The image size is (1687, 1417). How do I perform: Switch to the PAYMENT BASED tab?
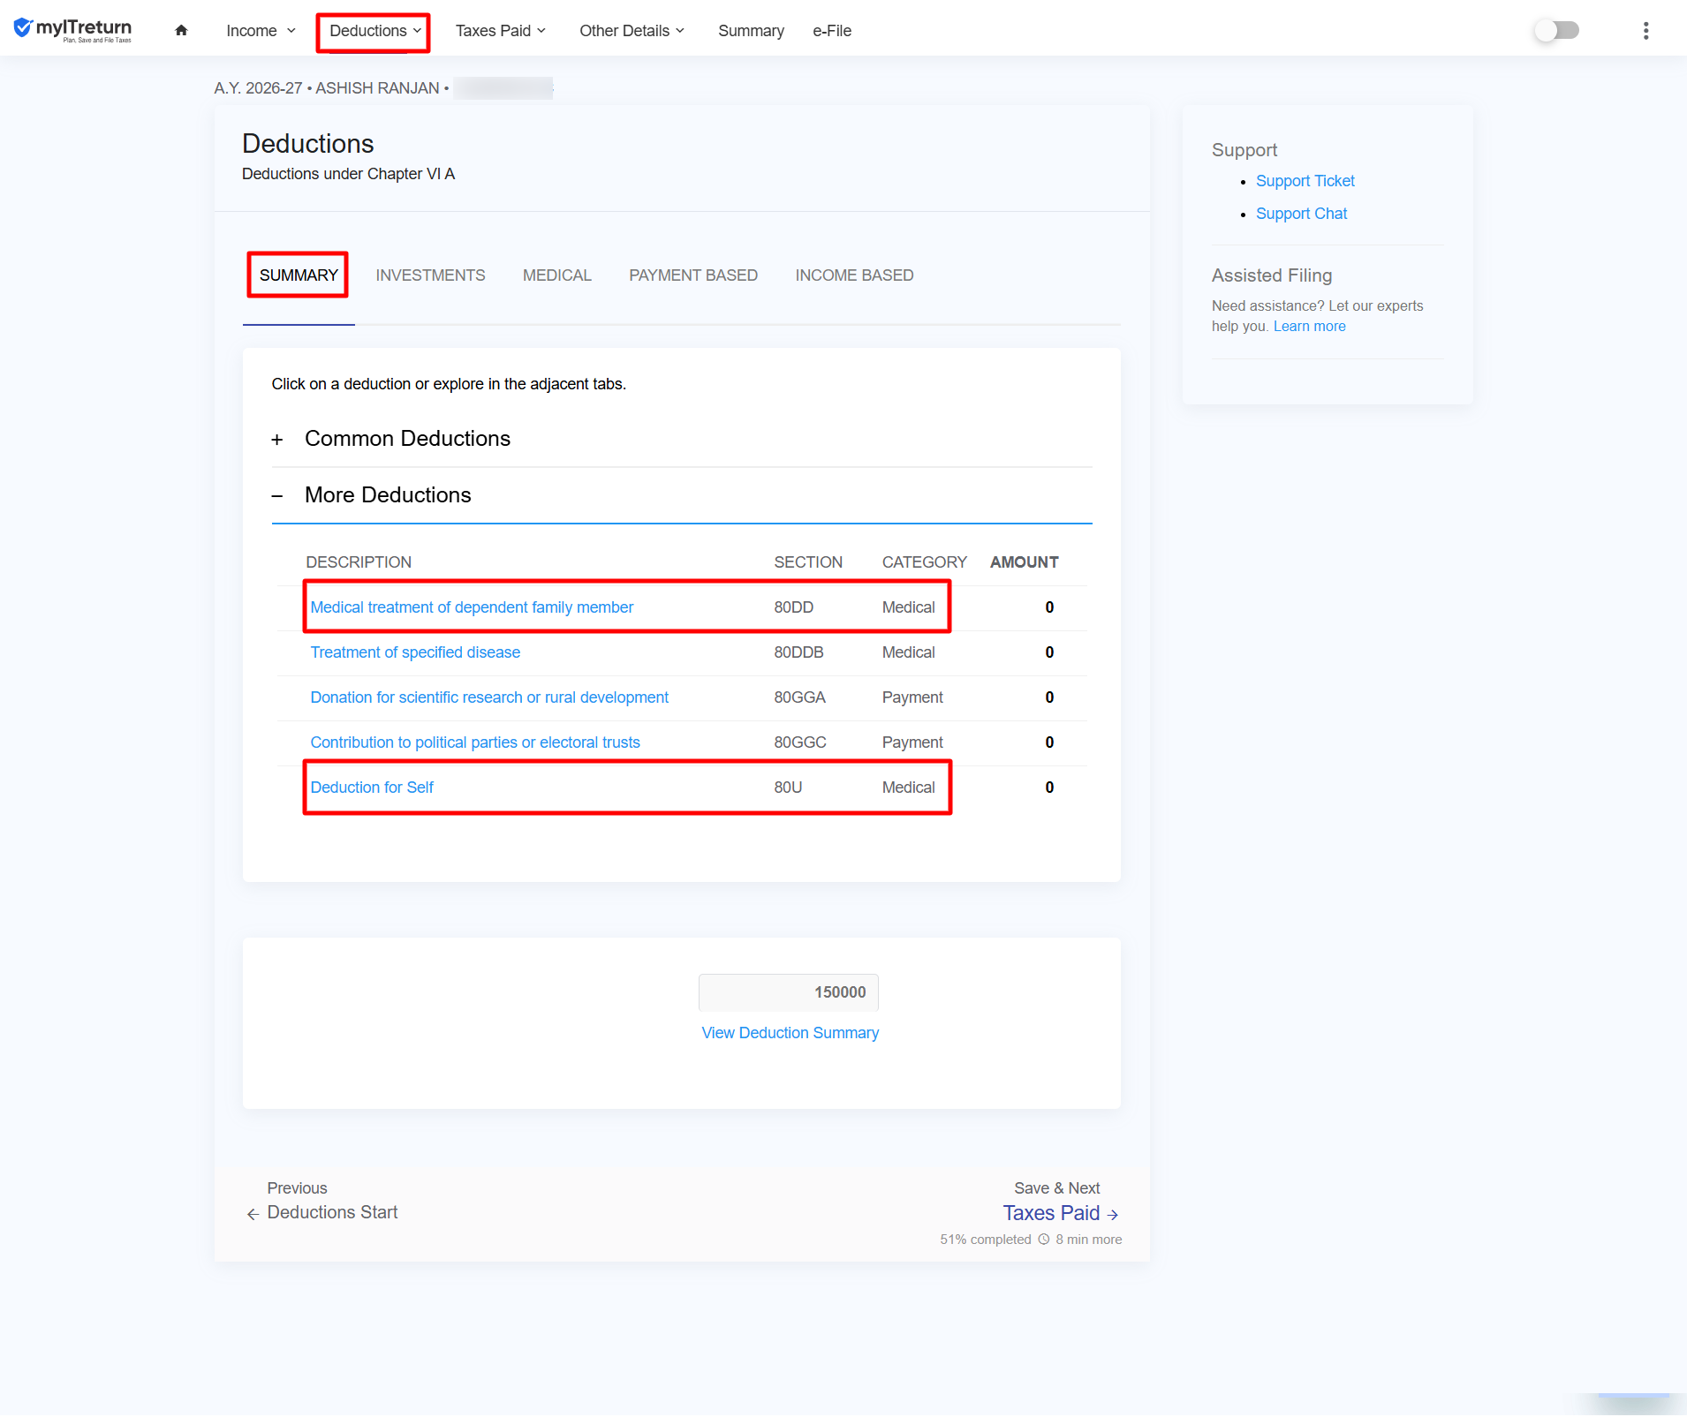[693, 275]
